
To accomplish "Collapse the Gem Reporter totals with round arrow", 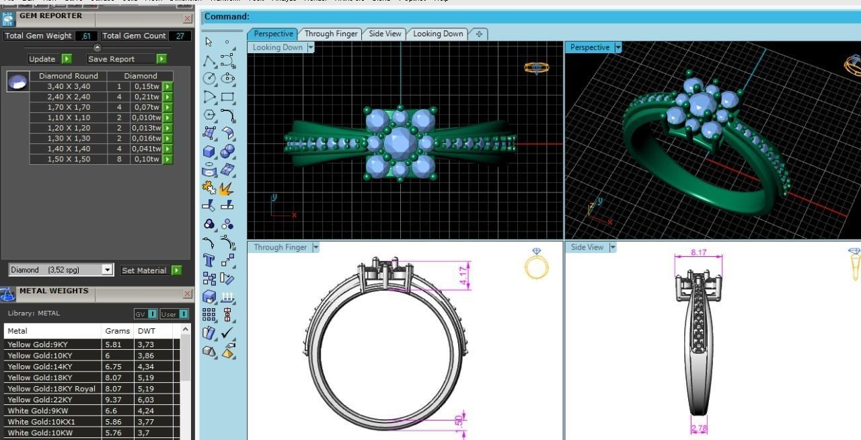I will pos(97,48).
